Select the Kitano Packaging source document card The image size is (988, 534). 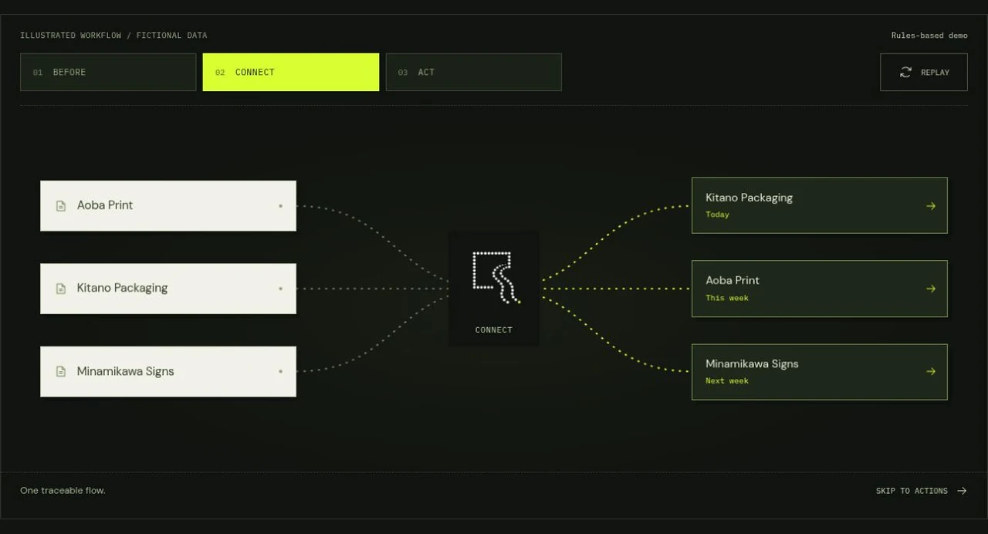click(x=168, y=289)
